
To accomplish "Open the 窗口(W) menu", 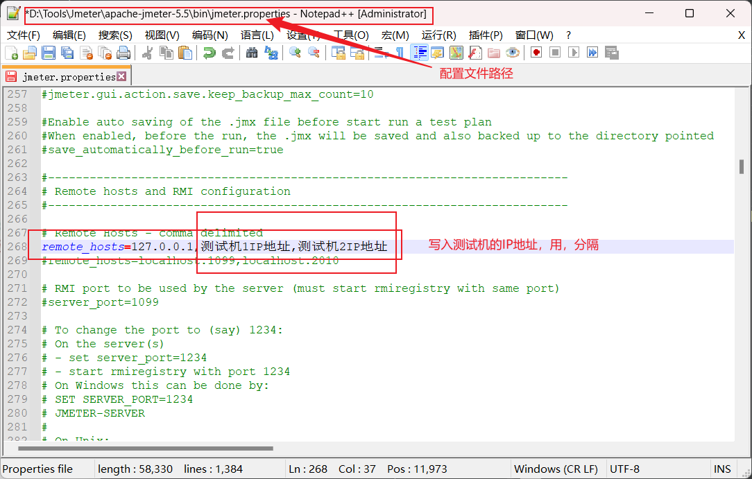I will [534, 35].
